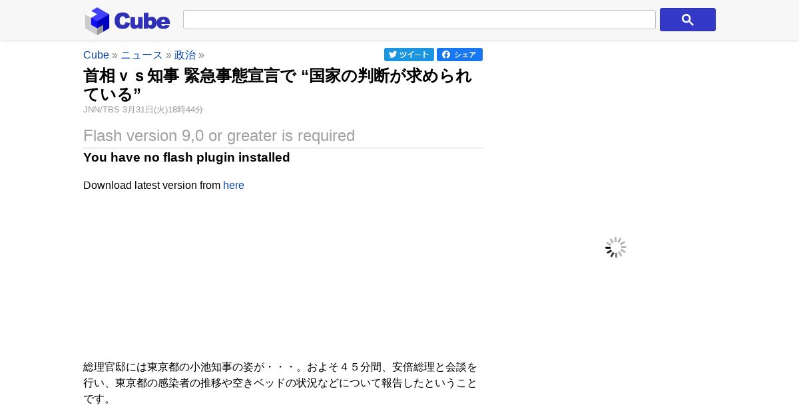The width and height of the screenshot is (799, 419).
Task: Click the empty Flash video player area
Action: pos(283,273)
